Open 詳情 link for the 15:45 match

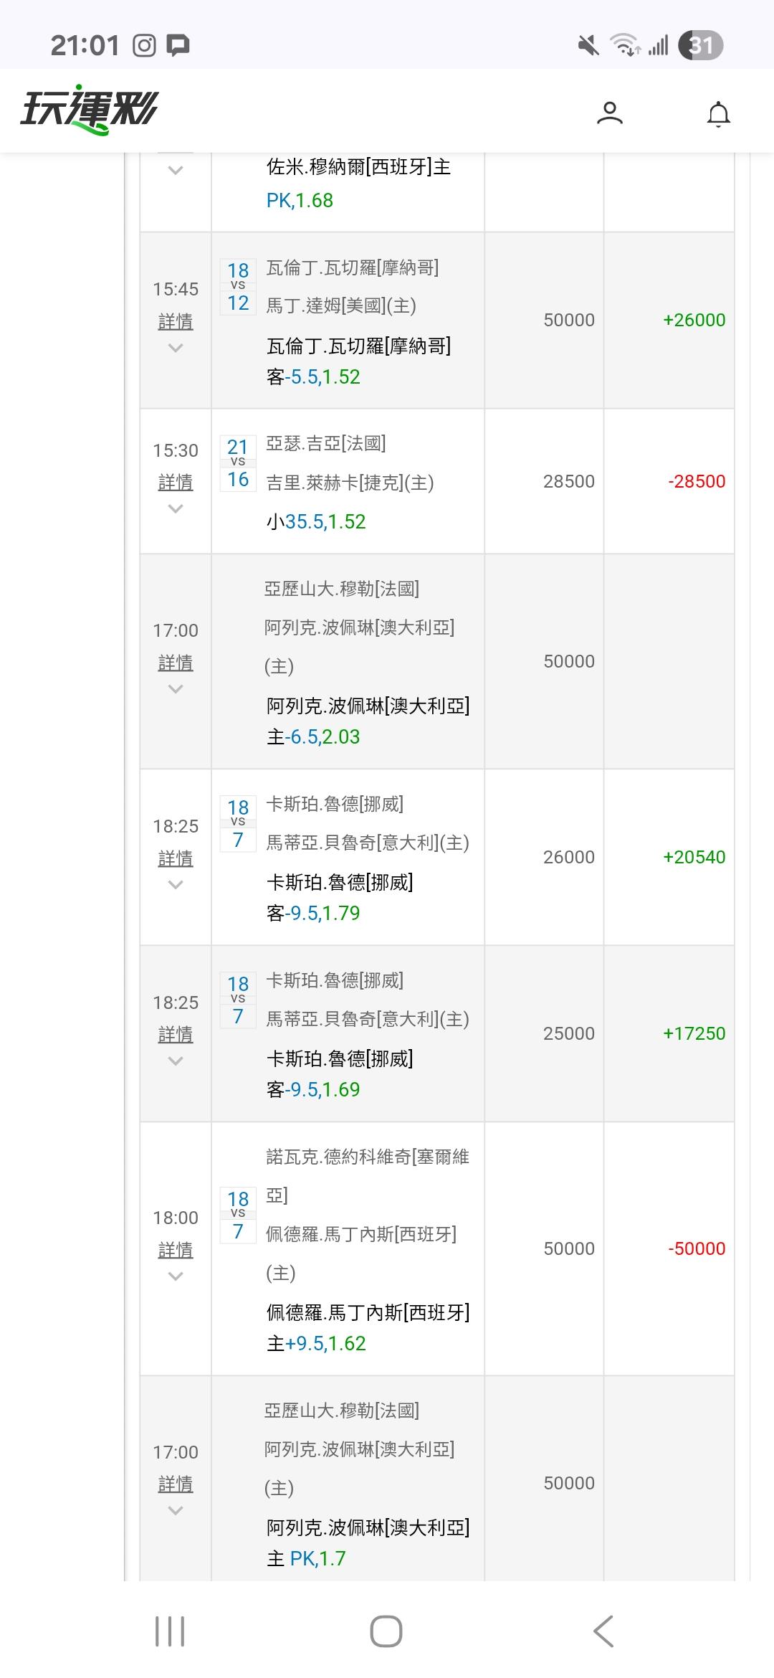tap(176, 321)
